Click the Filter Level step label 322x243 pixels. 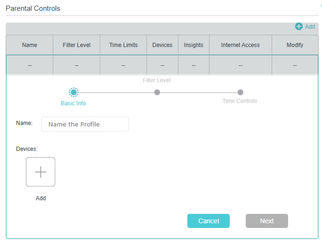point(156,80)
